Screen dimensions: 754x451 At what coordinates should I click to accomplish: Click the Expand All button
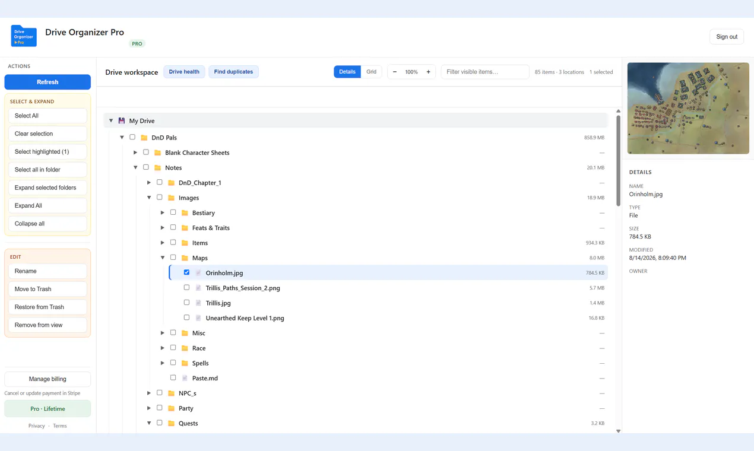pos(47,206)
